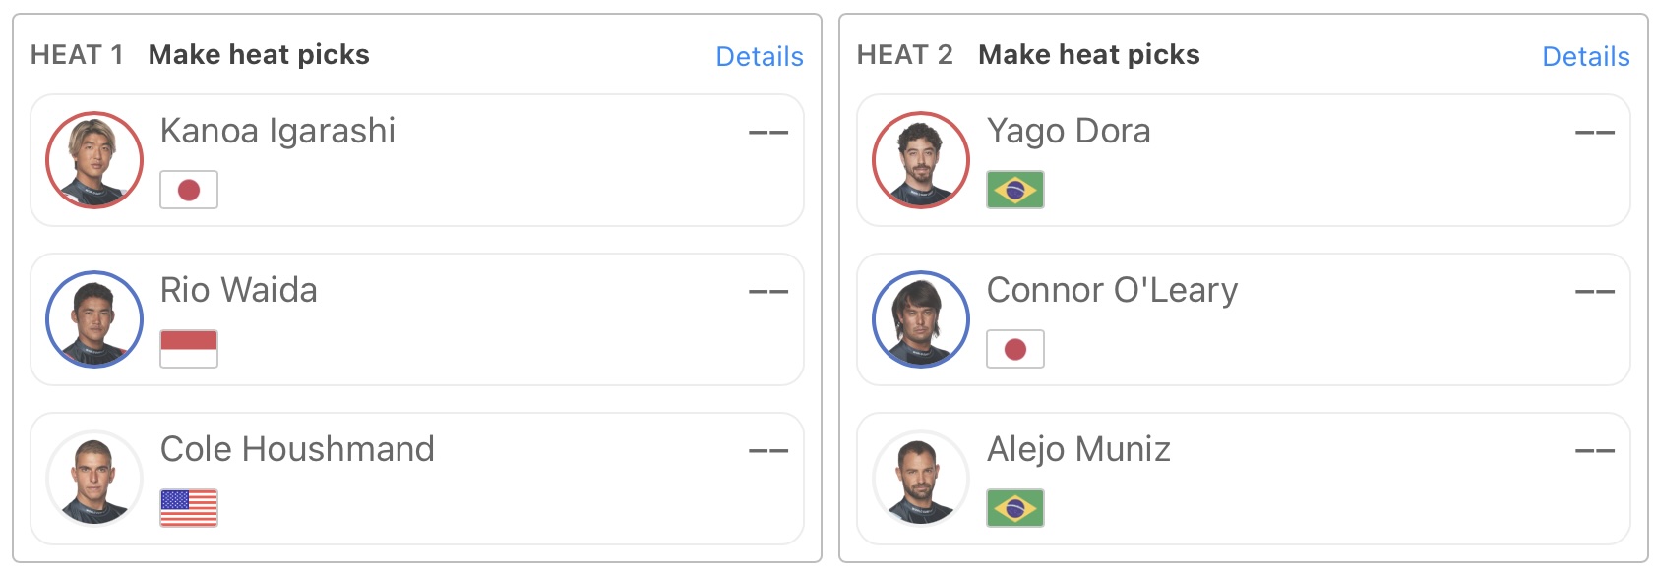Pick Rio Waida by name in Heat 1
The image size is (1655, 570).
point(239,290)
